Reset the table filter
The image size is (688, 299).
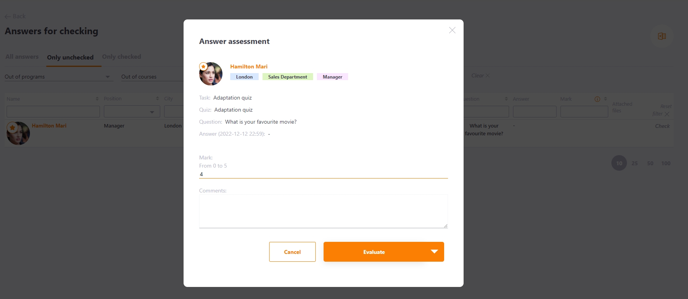[662, 110]
